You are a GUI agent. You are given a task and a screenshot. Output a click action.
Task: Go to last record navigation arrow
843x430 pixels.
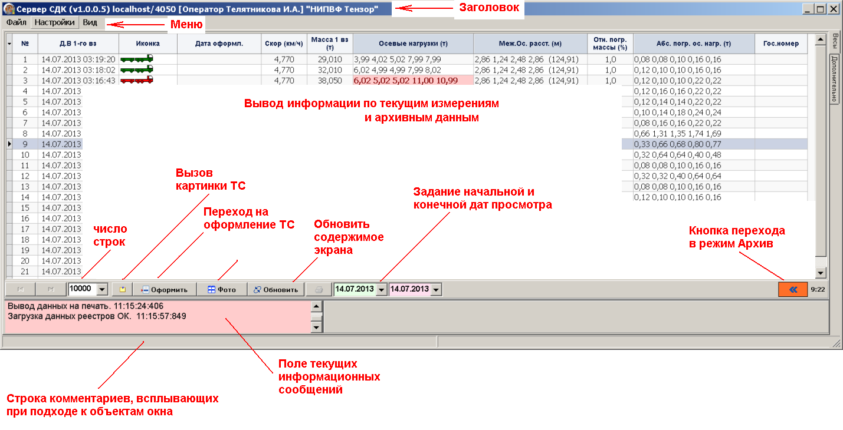[x=51, y=290]
